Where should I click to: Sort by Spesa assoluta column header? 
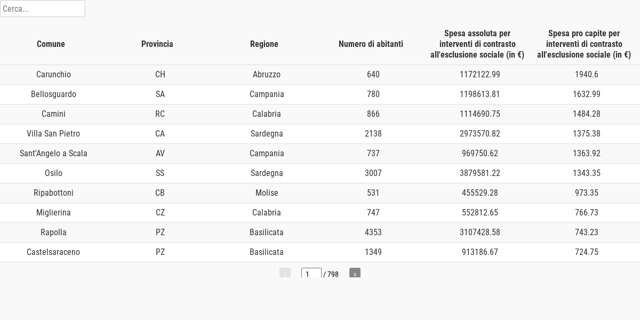pos(477,44)
